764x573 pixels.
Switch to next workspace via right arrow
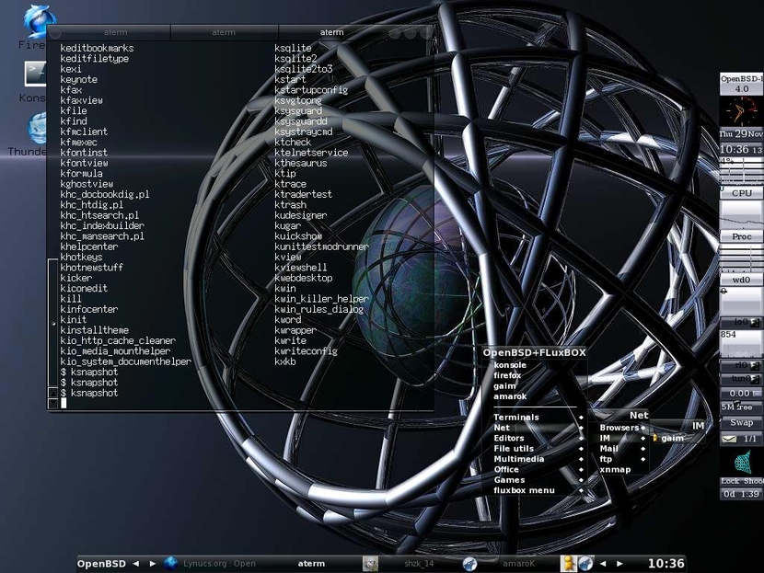153,563
